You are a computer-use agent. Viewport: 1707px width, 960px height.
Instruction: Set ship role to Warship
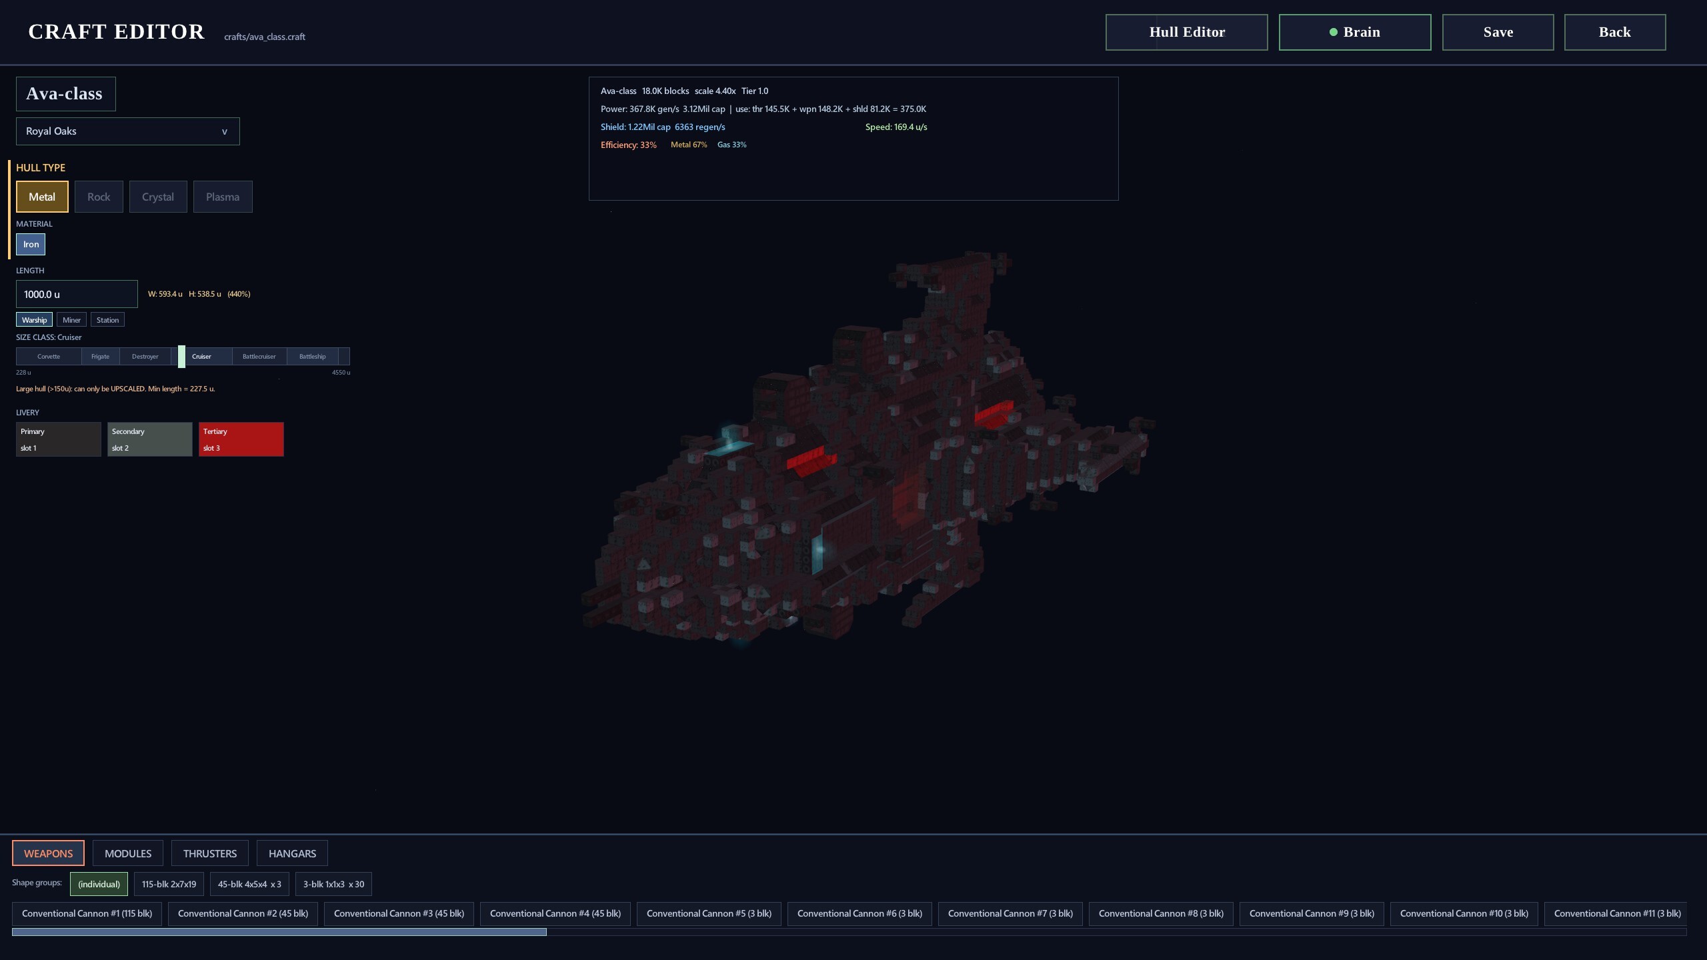[x=34, y=320]
